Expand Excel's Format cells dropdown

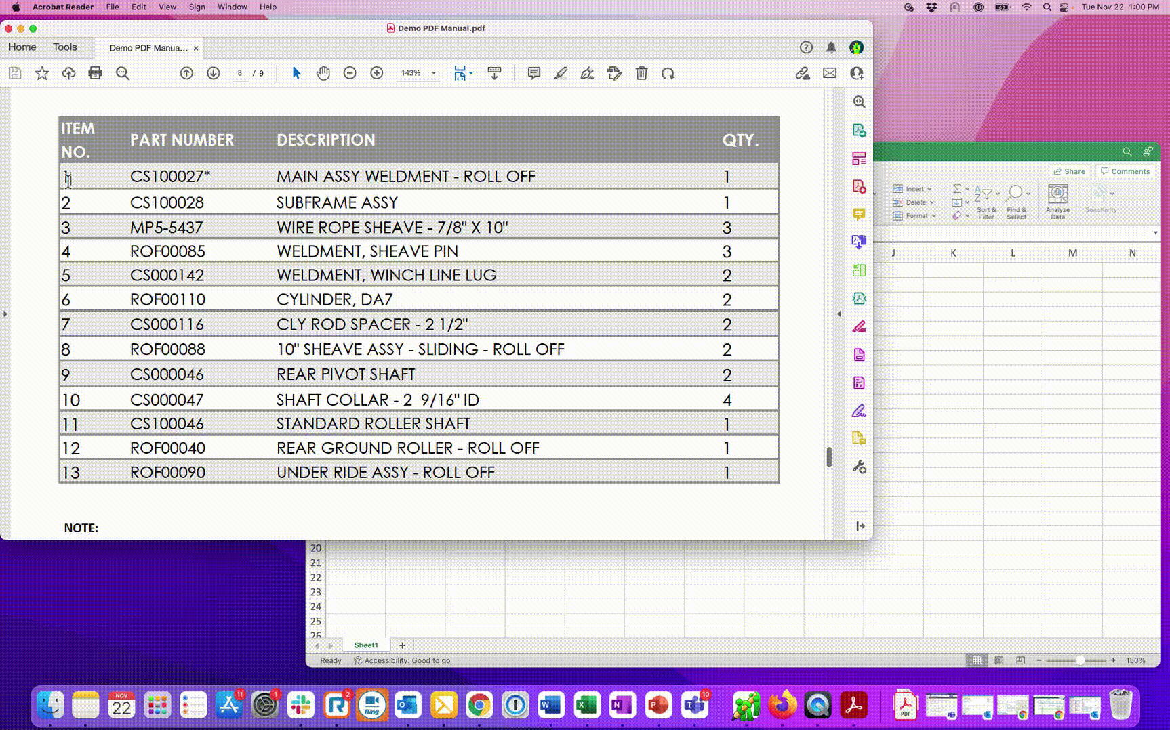[x=933, y=216]
